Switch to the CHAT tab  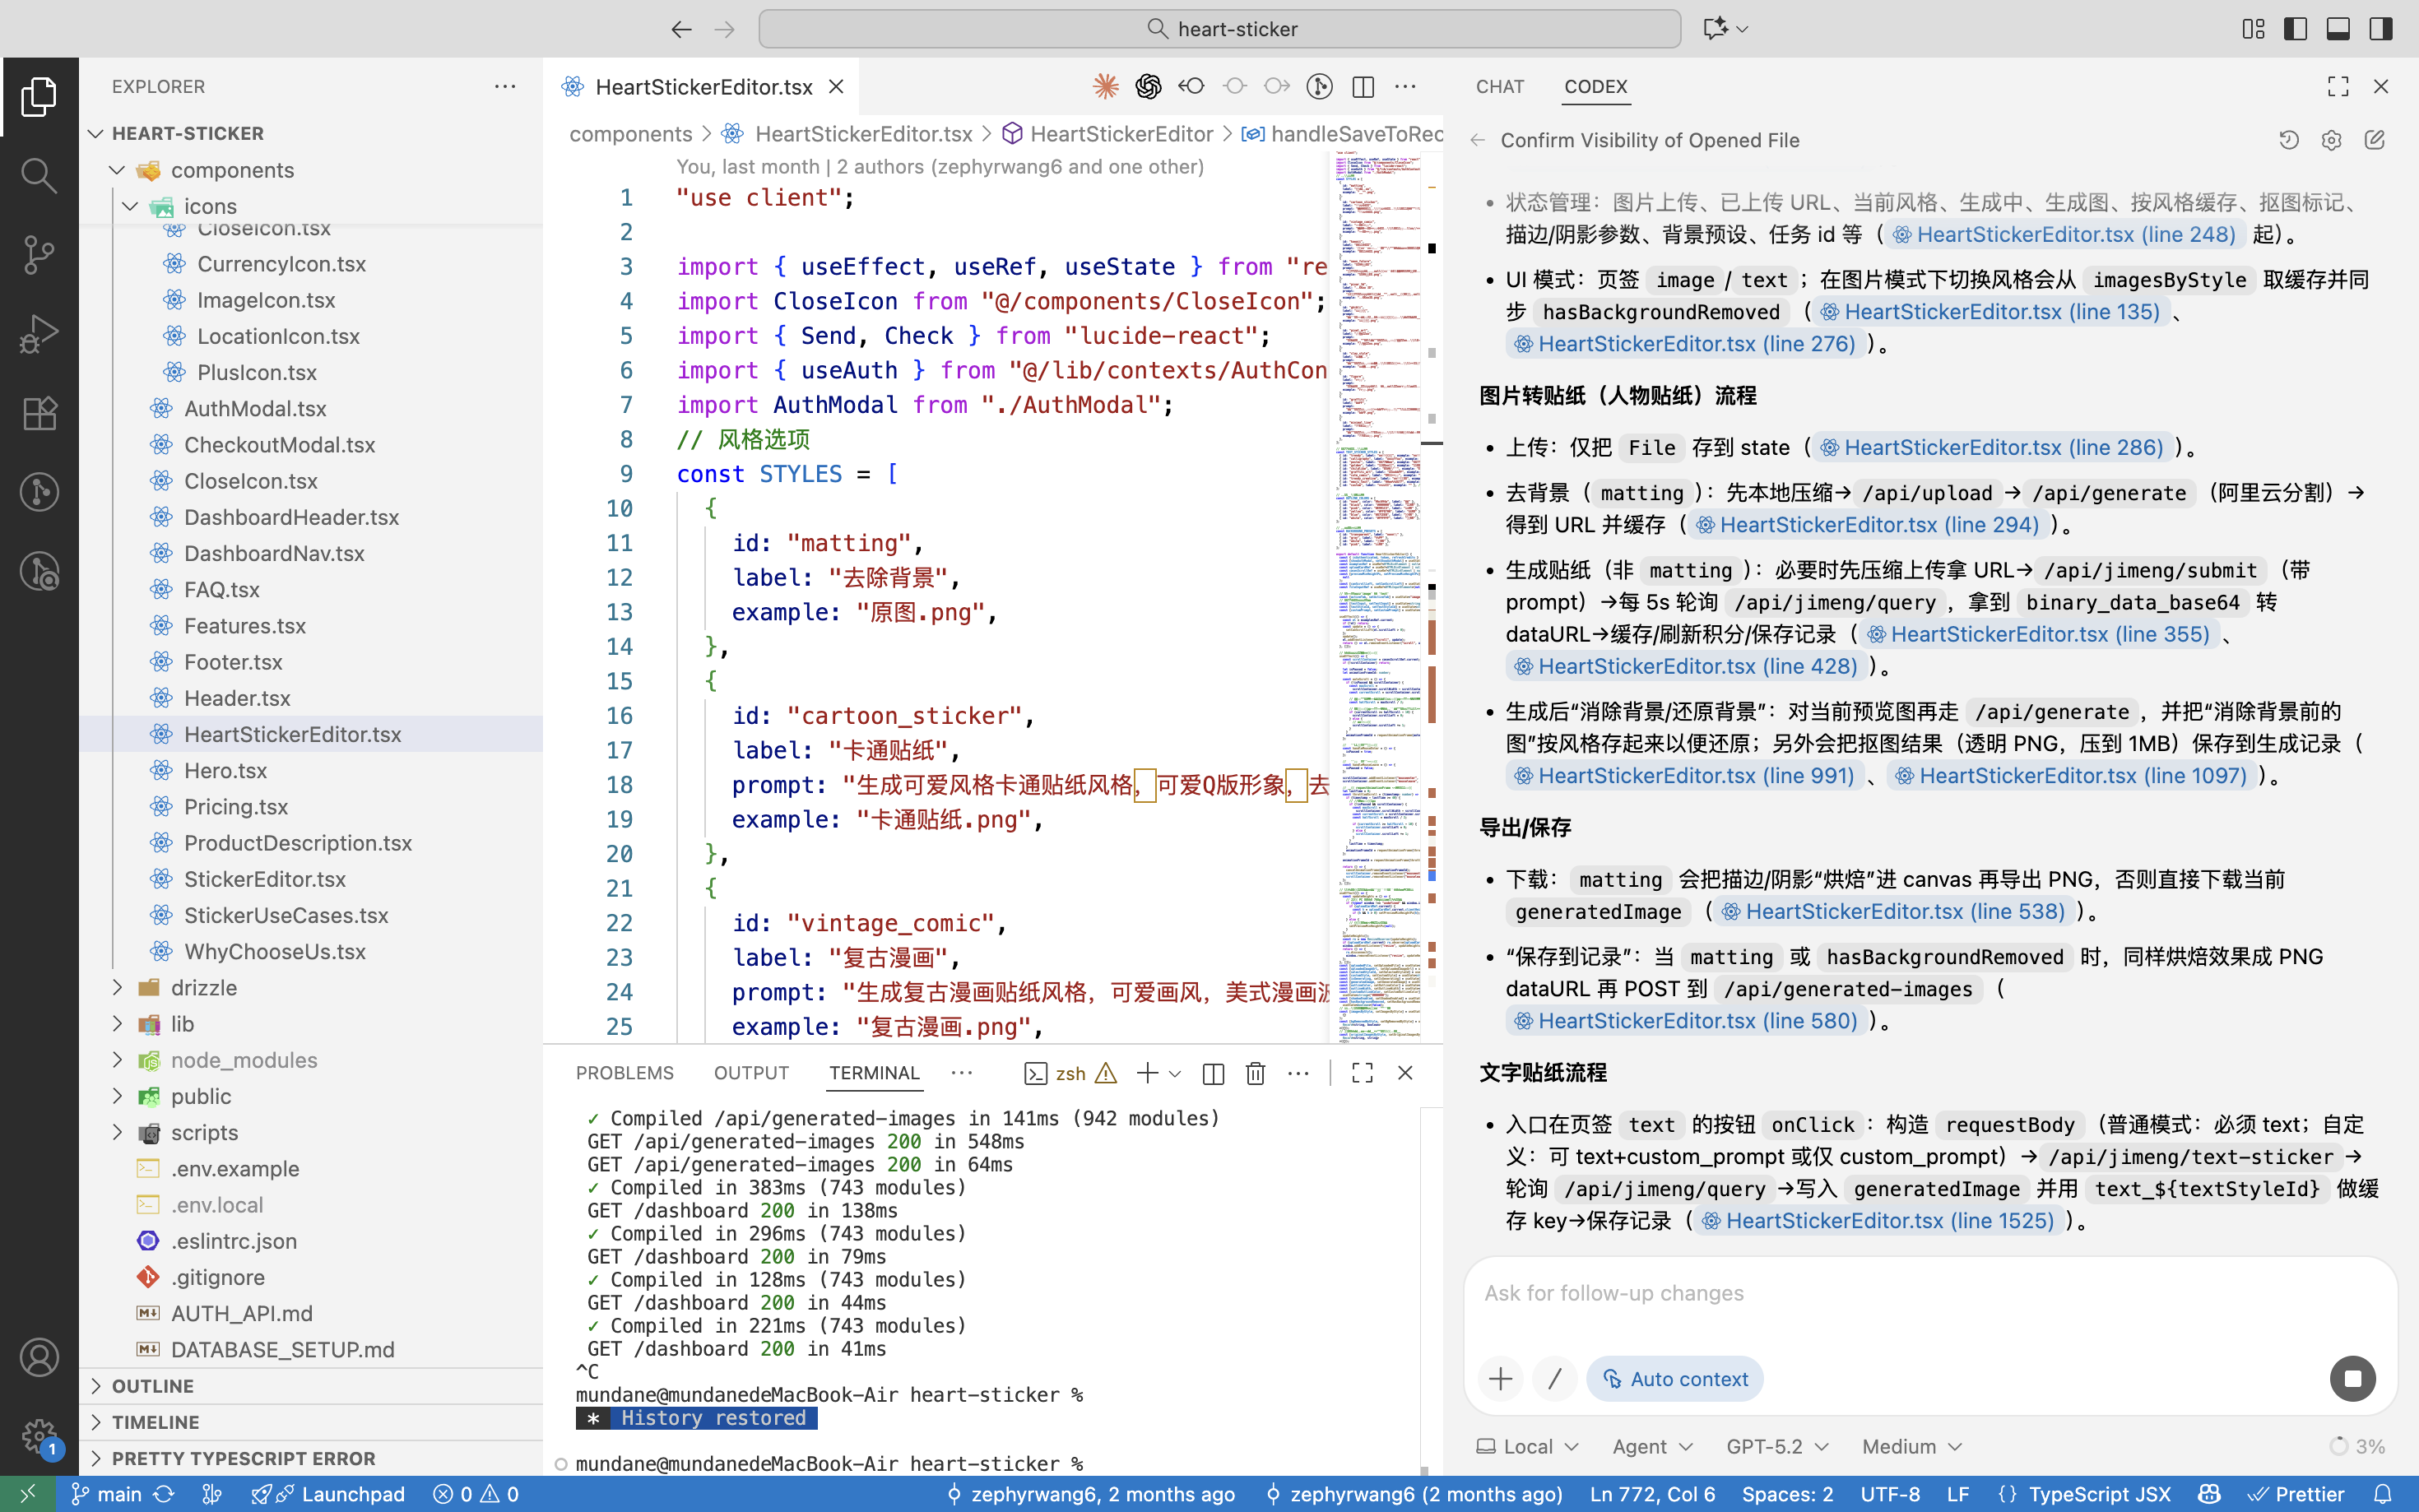point(1499,87)
